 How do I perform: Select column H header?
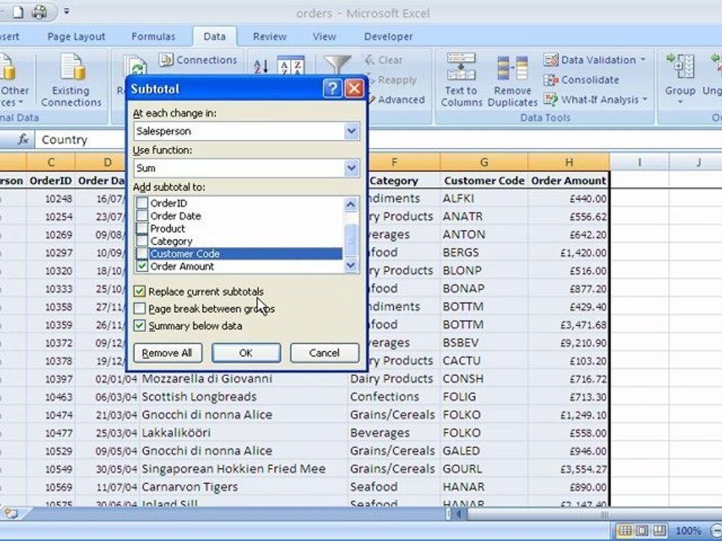coord(569,162)
